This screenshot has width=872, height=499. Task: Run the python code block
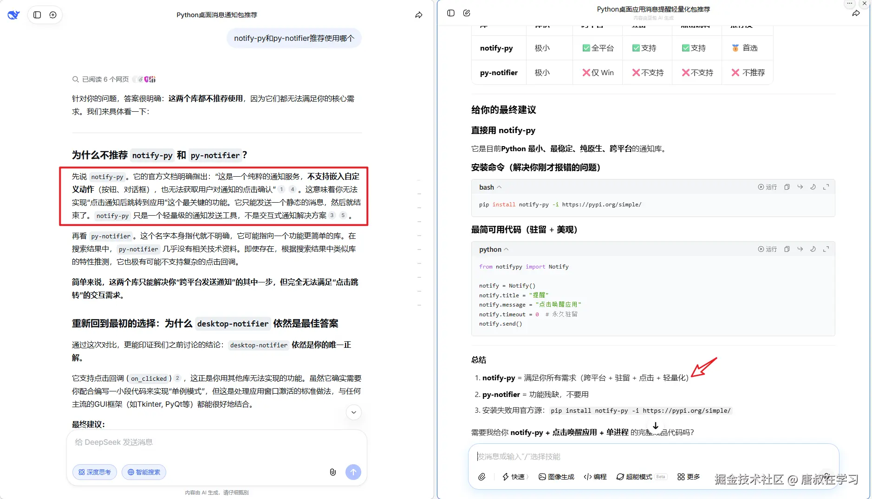(x=768, y=249)
